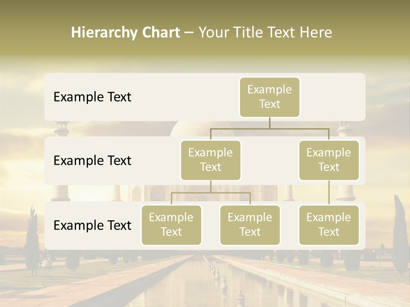Image resolution: width=410 pixels, height=307 pixels.
Task: Click the top row "Example Text" label
Action: 92,97
